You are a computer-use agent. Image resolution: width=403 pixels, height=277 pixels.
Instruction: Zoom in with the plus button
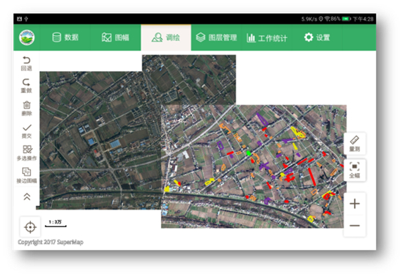[355, 204]
